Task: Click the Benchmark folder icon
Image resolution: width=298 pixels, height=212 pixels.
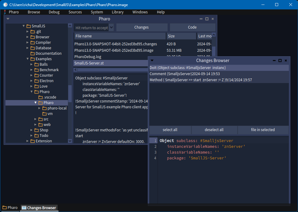Action: click(37, 70)
